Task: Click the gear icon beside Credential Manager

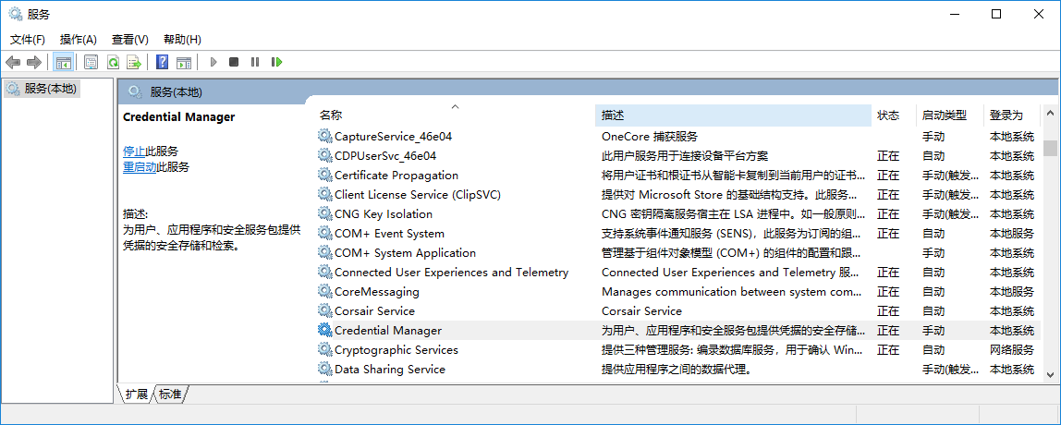Action: 325,330
